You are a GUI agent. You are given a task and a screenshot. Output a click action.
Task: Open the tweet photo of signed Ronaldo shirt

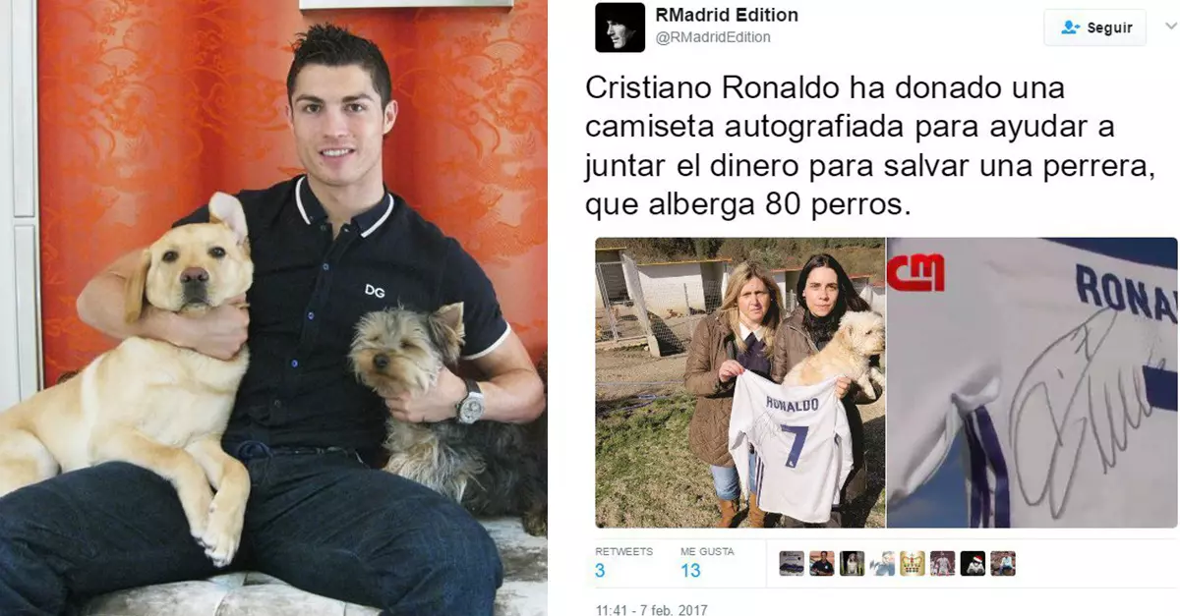pyautogui.click(x=1032, y=382)
